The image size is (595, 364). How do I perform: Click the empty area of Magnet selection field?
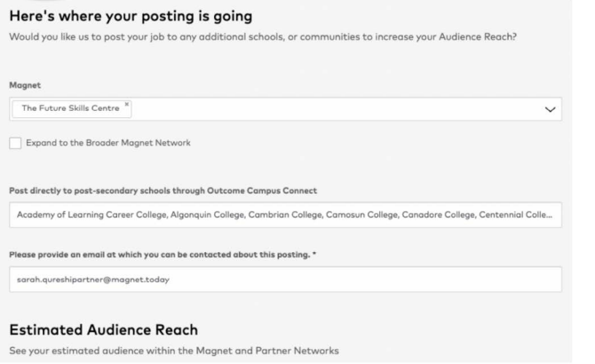pyautogui.click(x=337, y=109)
